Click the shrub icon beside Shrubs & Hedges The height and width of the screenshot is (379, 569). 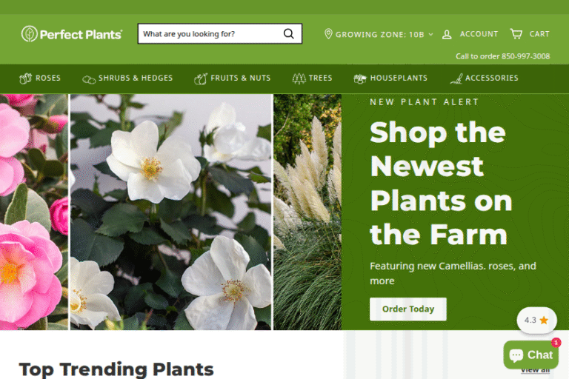pos(89,79)
